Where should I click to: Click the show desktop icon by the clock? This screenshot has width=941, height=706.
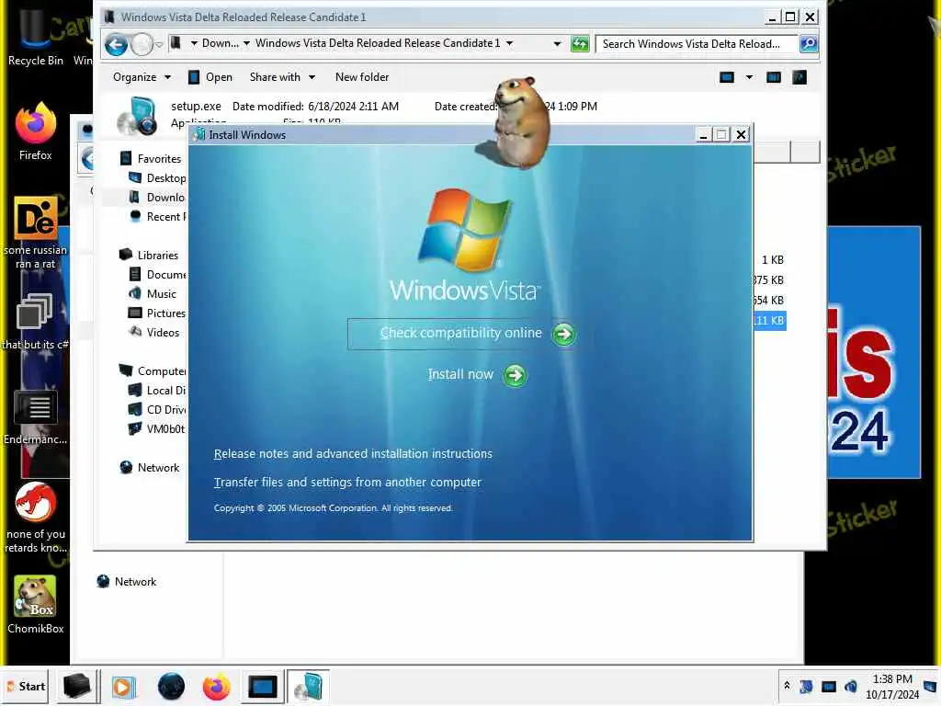click(930, 686)
